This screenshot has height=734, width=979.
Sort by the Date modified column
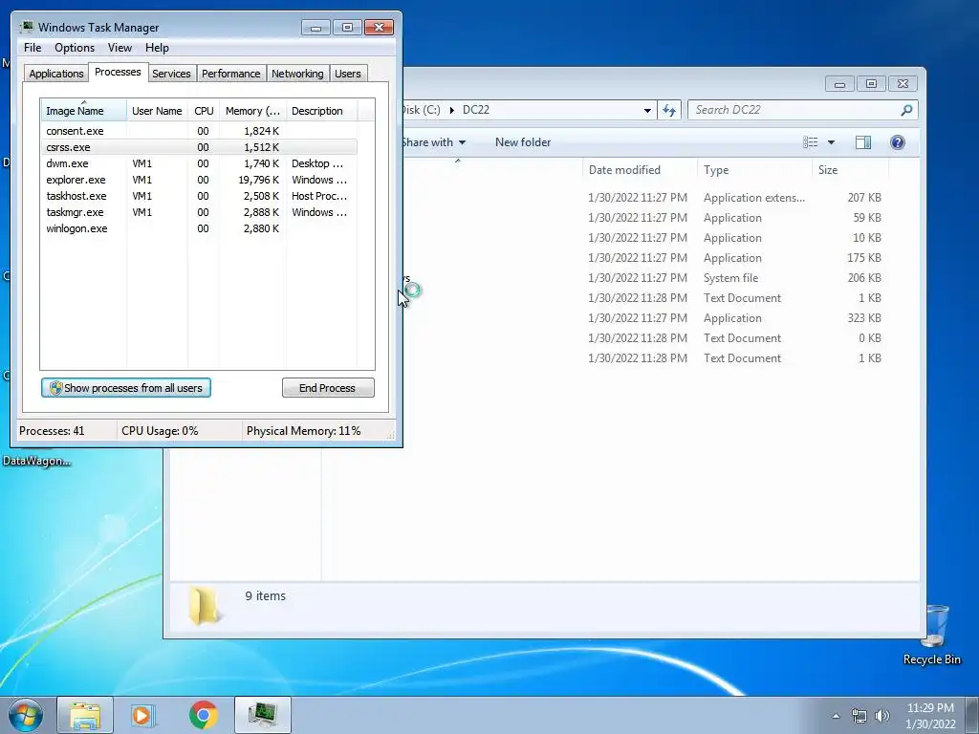pyautogui.click(x=640, y=170)
